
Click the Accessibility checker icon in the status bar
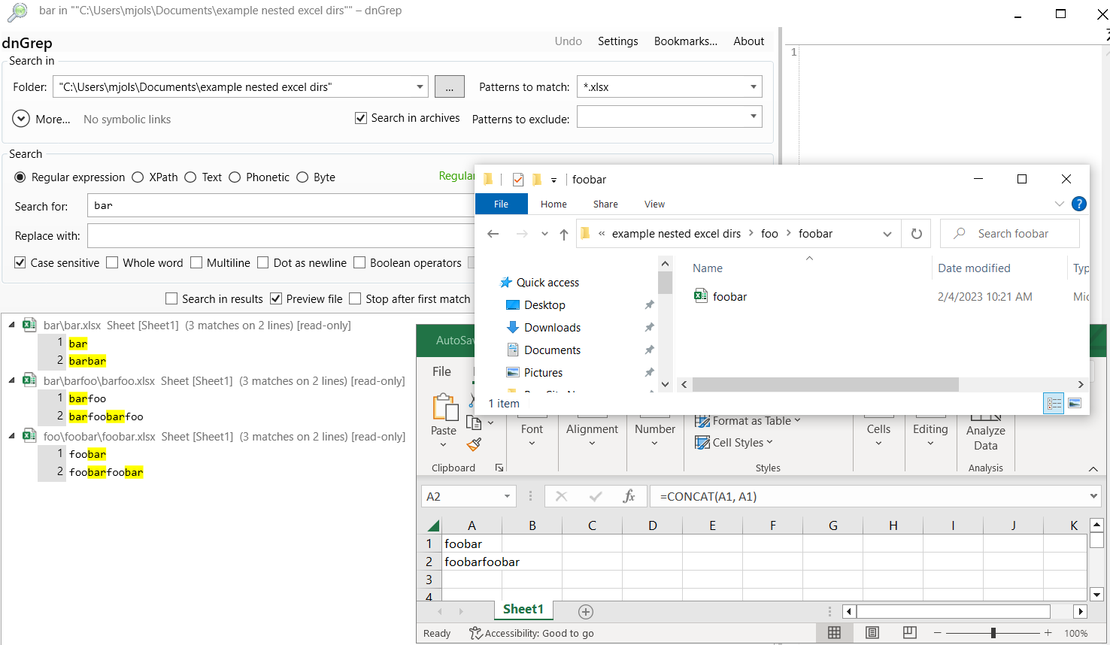point(475,633)
